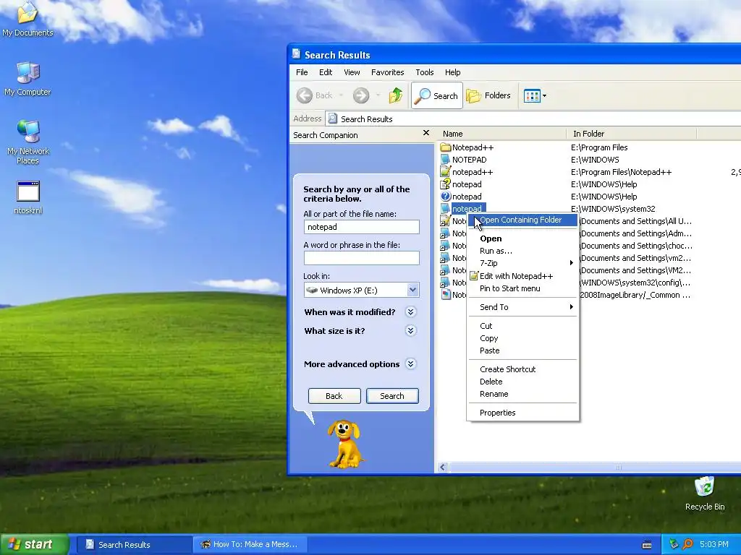Open the Favorites menu
The height and width of the screenshot is (555, 741).
(x=388, y=72)
